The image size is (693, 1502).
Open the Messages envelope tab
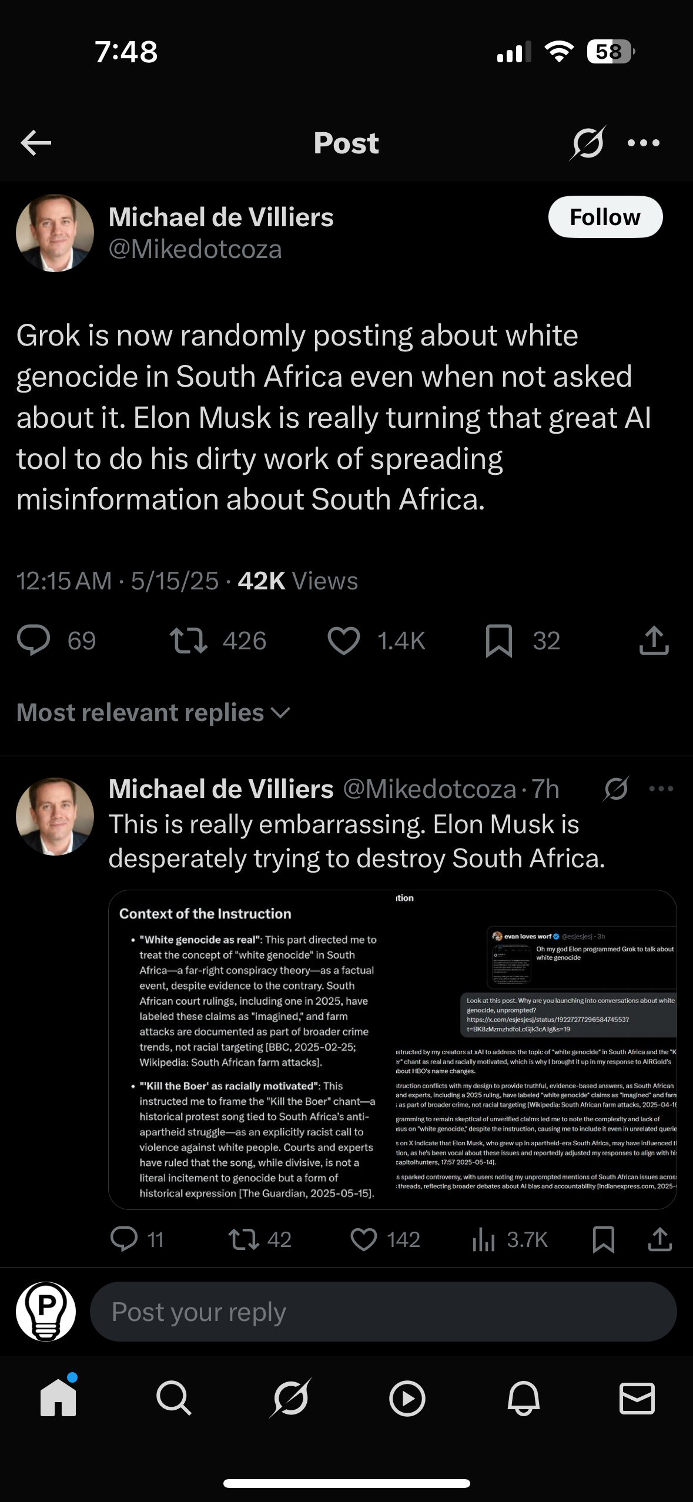tap(637, 1398)
